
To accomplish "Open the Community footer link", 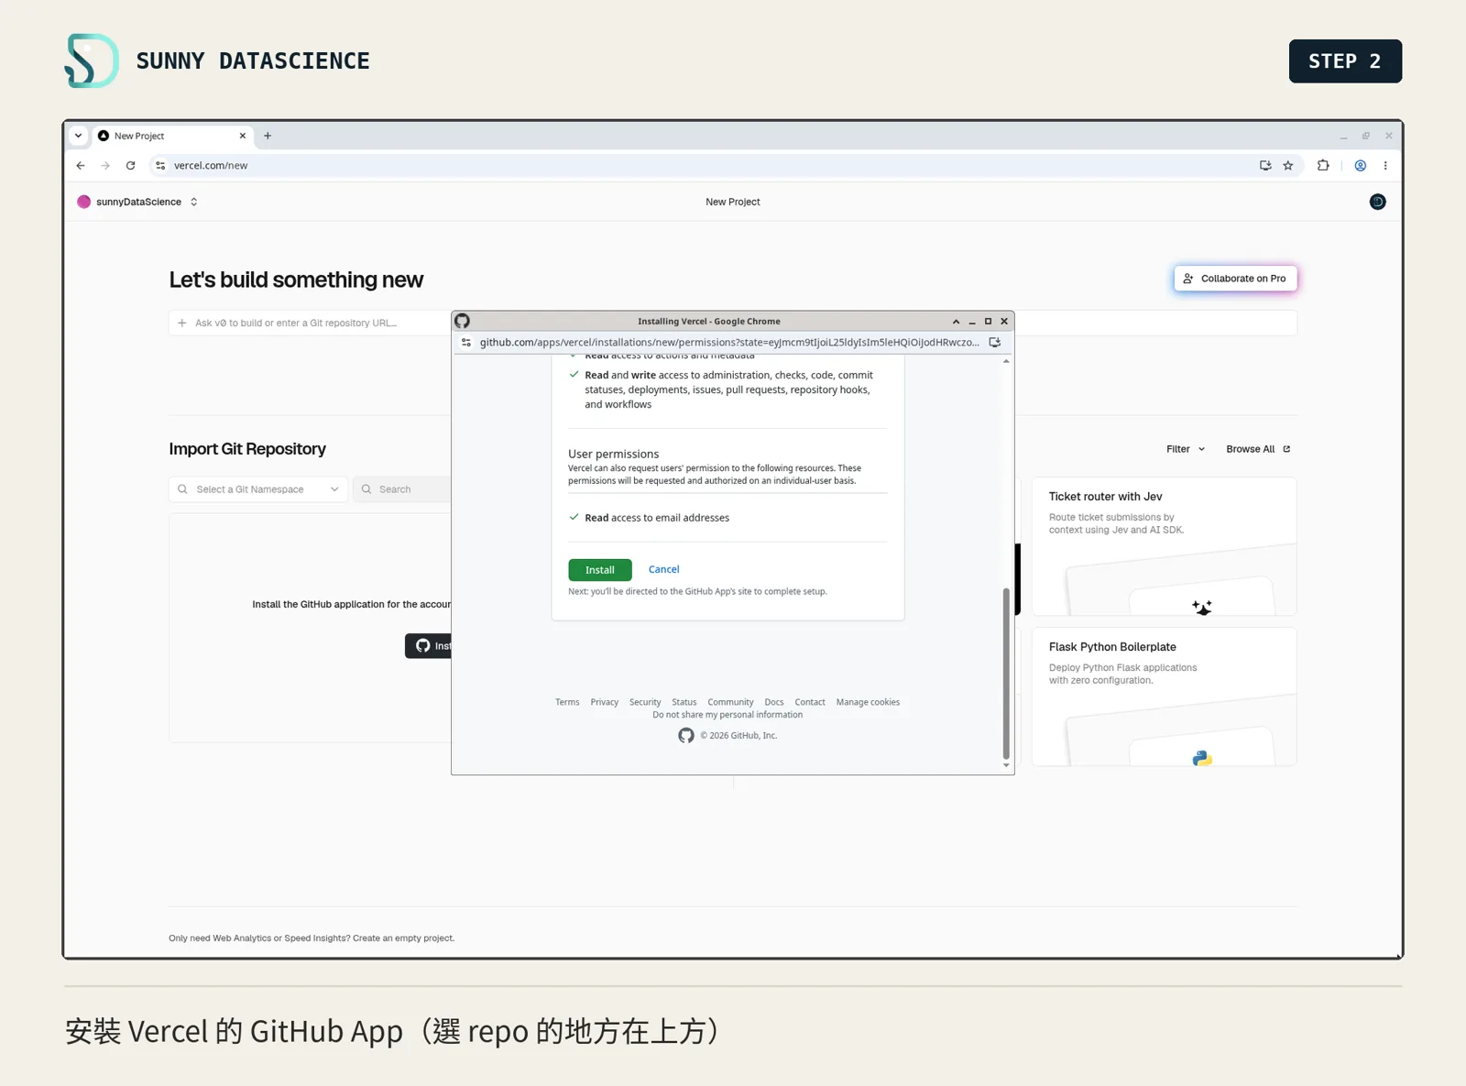I will [x=730, y=702].
